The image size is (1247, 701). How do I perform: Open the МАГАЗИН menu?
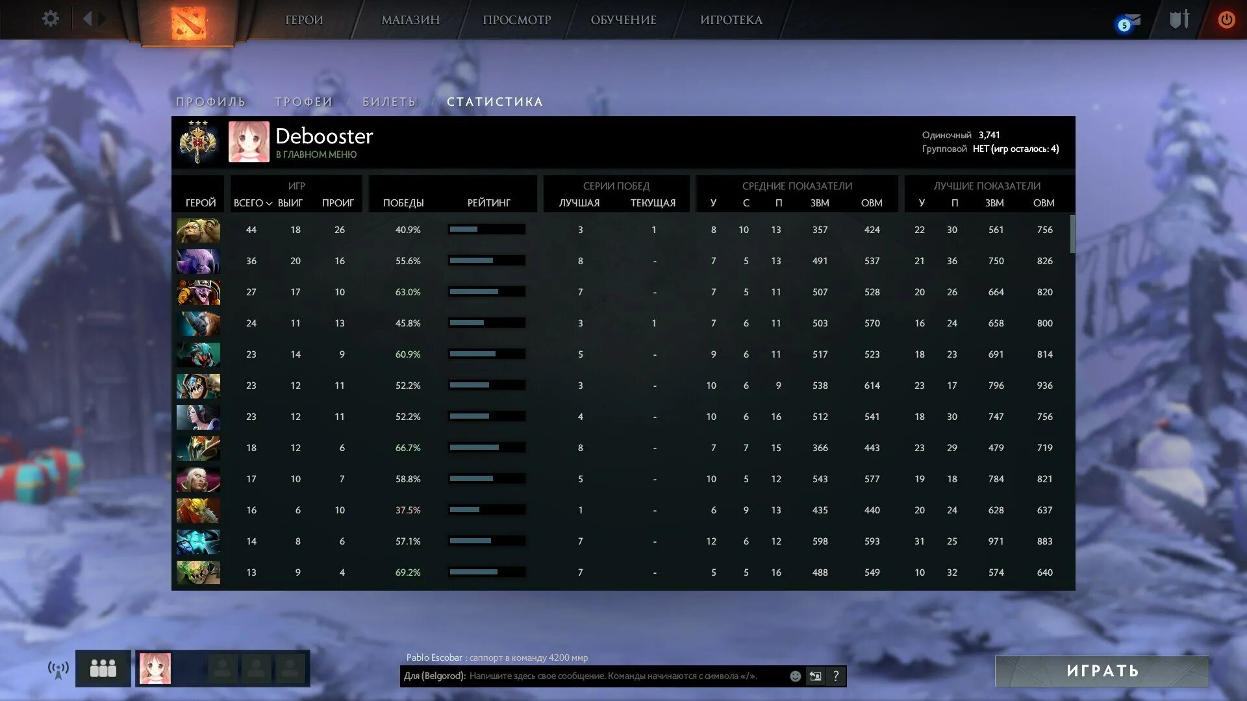tap(410, 20)
